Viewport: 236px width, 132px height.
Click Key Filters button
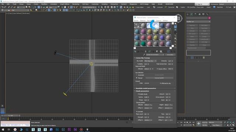(217, 125)
